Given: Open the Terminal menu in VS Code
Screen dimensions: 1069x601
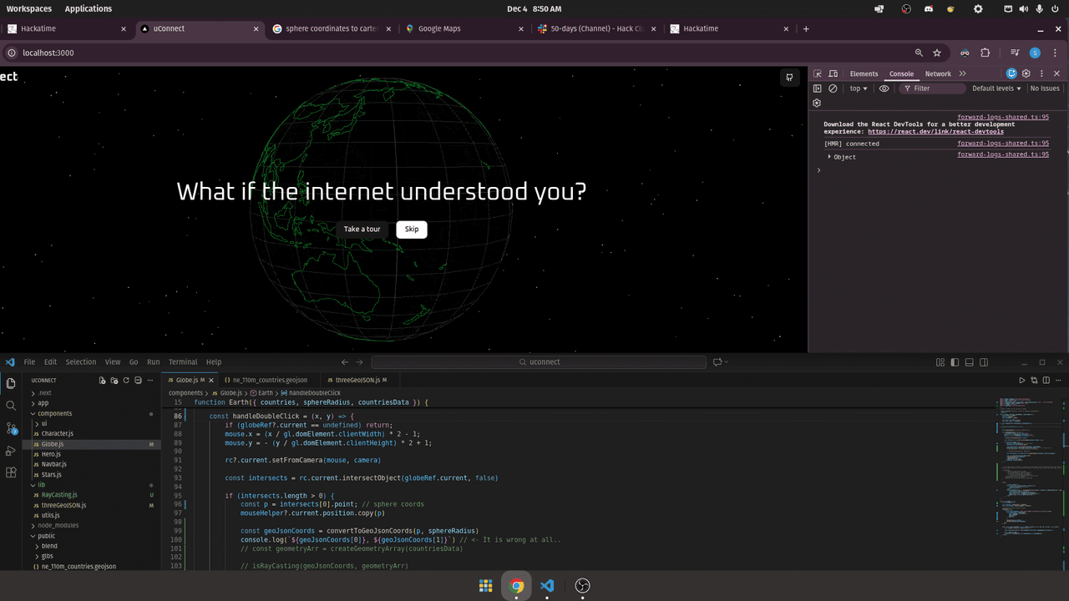Looking at the screenshot, I should 183,362.
